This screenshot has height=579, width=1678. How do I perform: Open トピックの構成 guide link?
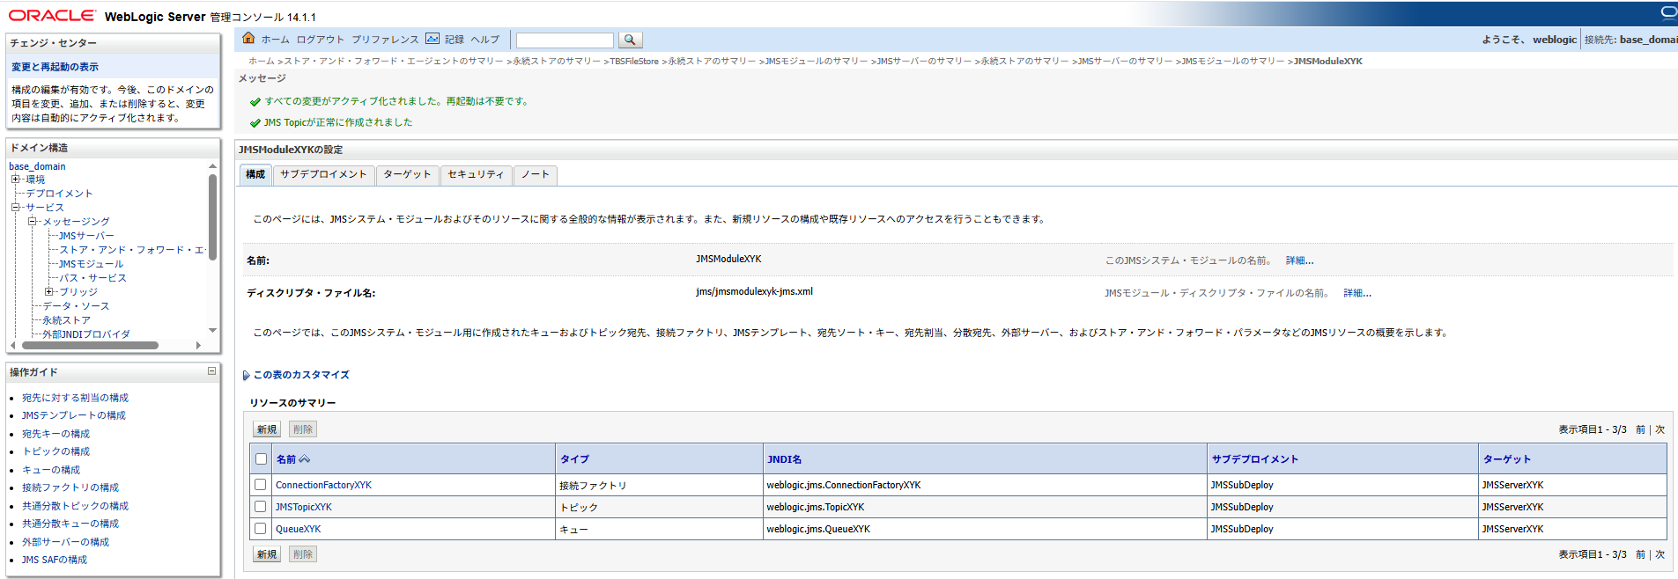(x=55, y=451)
